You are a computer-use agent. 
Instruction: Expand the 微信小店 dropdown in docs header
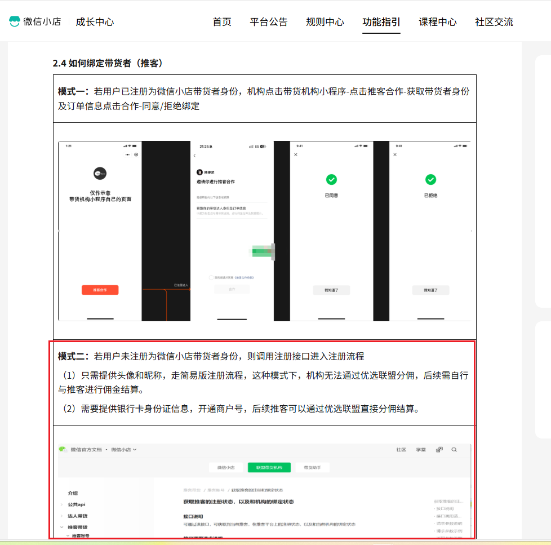click(x=124, y=450)
